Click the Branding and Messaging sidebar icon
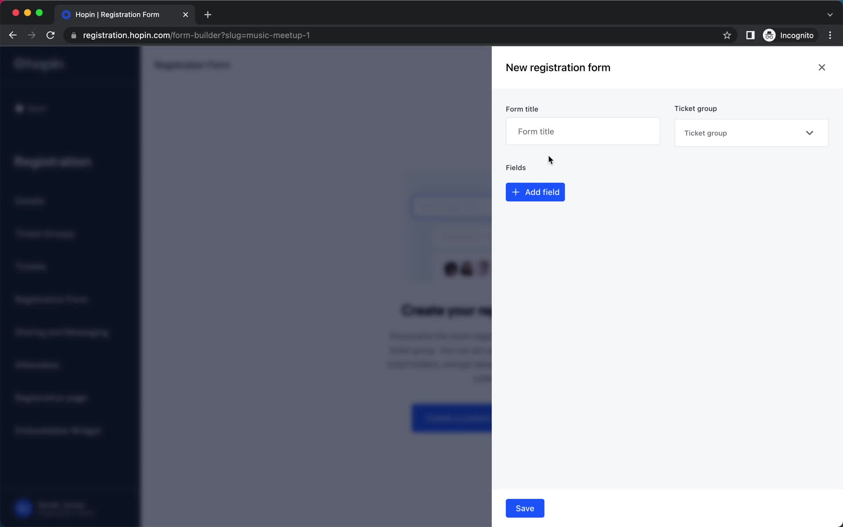This screenshot has height=527, width=843. pyautogui.click(x=61, y=332)
